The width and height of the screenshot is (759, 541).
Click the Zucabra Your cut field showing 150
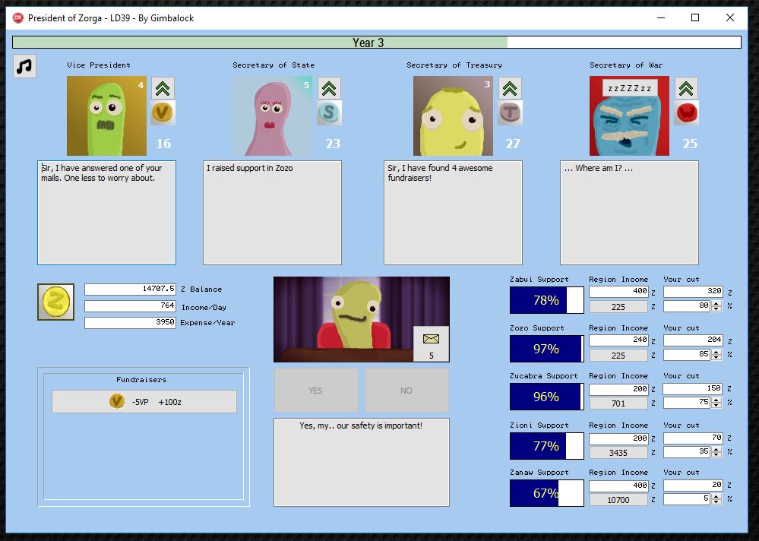pyautogui.click(x=693, y=388)
